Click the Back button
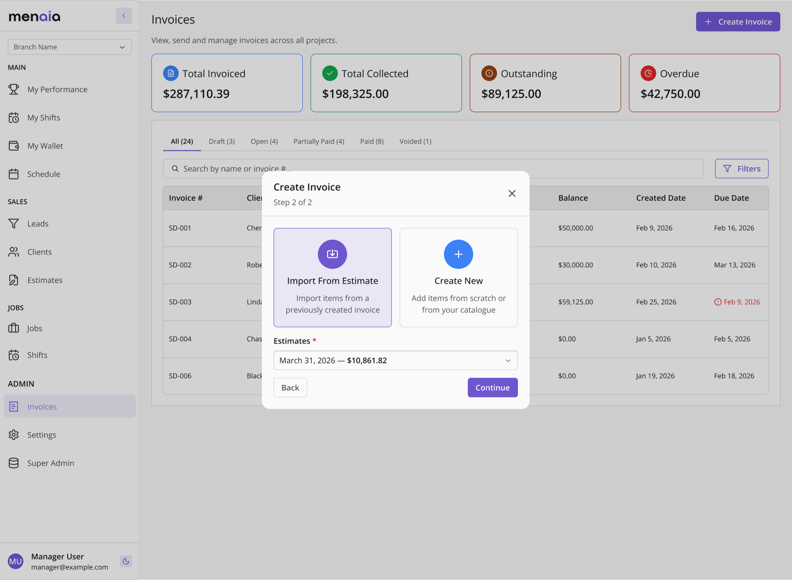This screenshot has height=580, width=792. tap(290, 387)
